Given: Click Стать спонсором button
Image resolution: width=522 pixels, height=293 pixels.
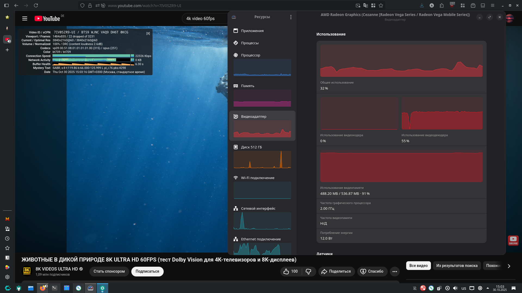Looking at the screenshot, I should pyautogui.click(x=109, y=271).
